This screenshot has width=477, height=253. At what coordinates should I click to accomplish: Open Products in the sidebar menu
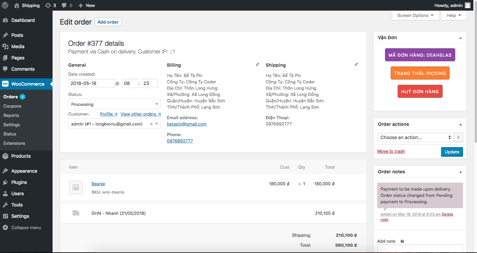pyautogui.click(x=21, y=156)
